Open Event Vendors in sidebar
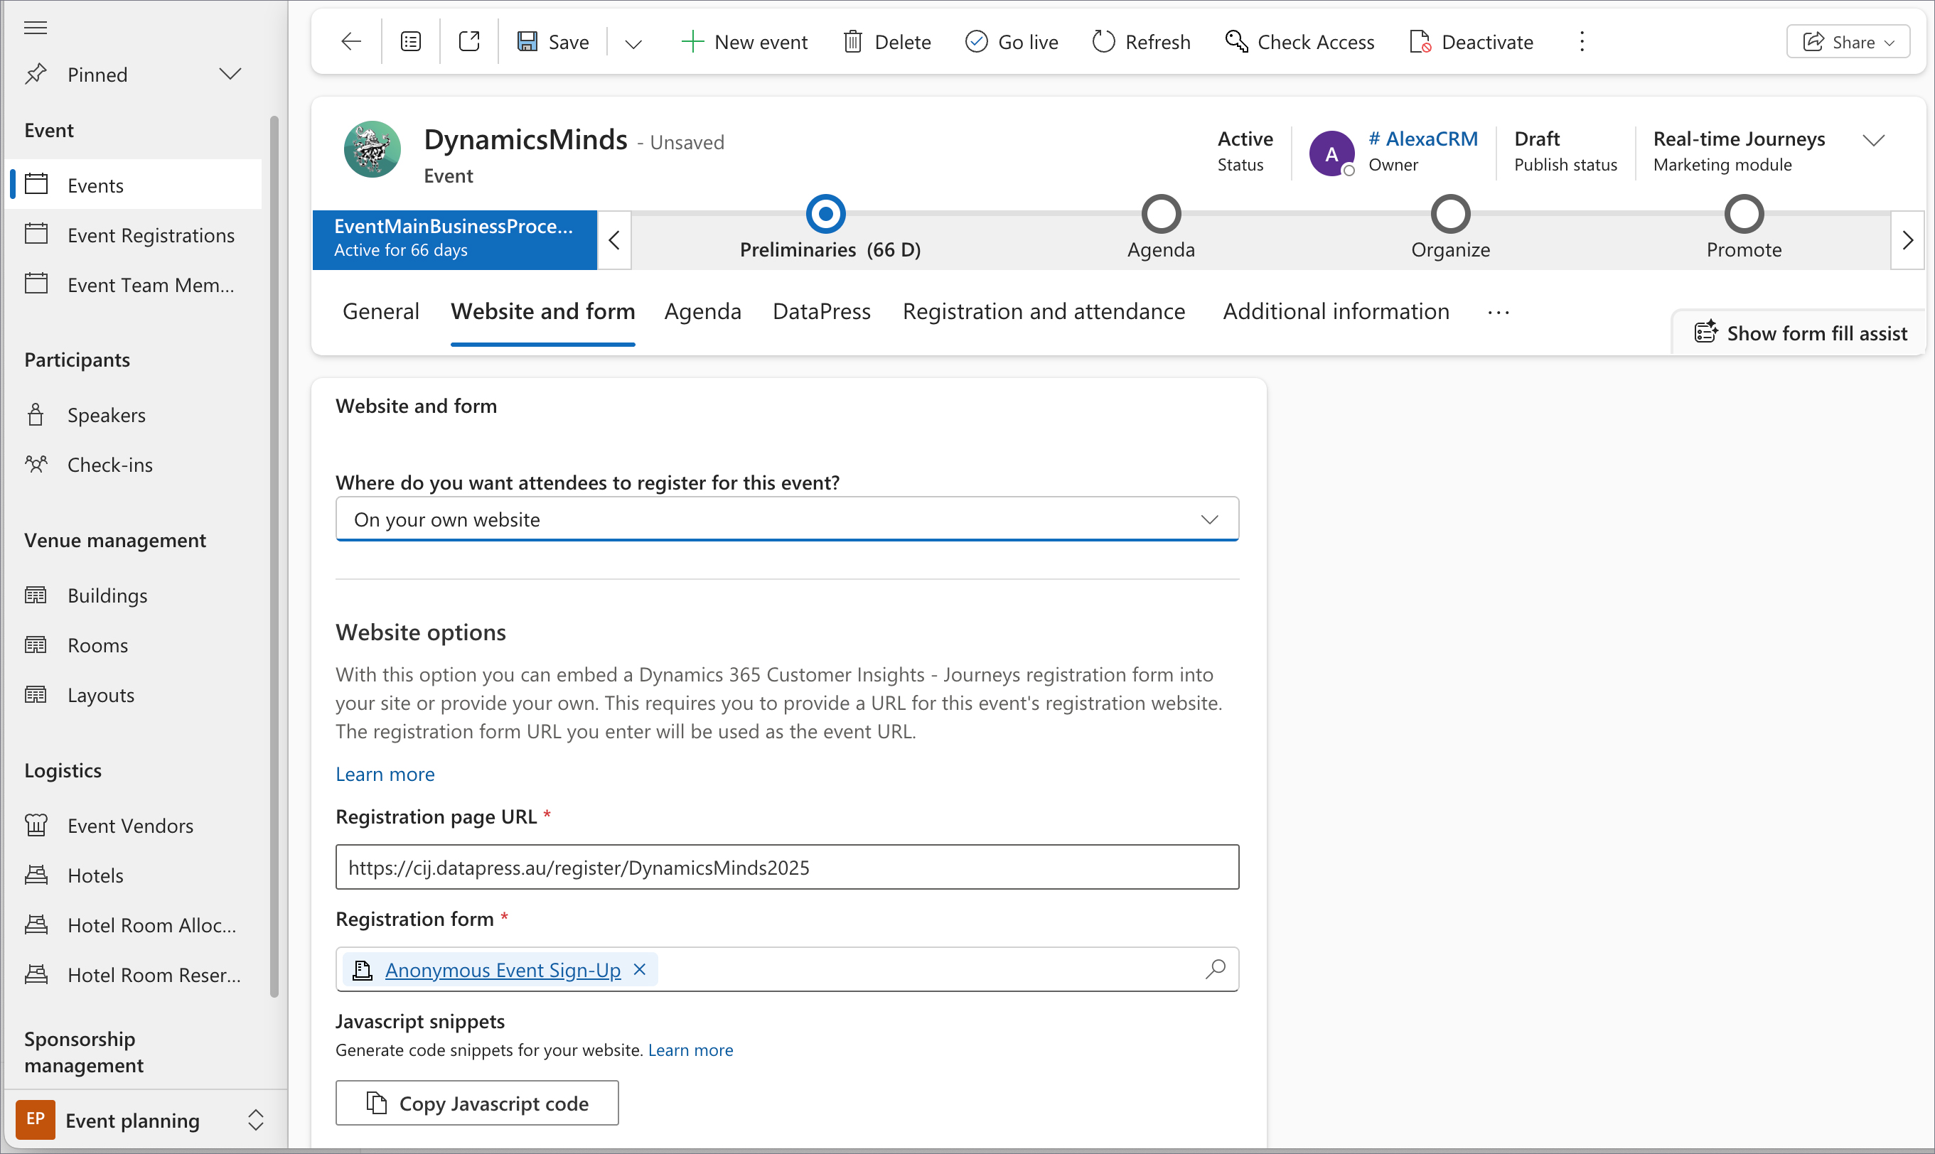Image resolution: width=1935 pixels, height=1154 pixels. (134, 825)
